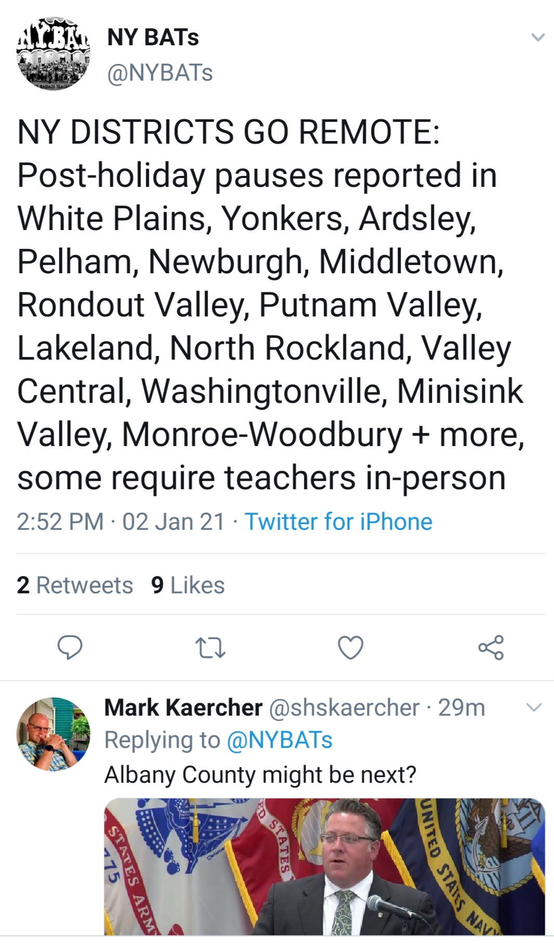Select the NY BATs display name
The image size is (554, 943).
click(x=151, y=36)
